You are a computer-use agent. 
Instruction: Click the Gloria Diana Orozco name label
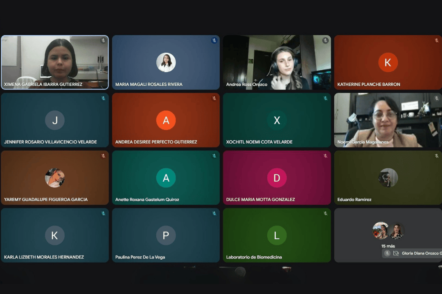coord(422,253)
